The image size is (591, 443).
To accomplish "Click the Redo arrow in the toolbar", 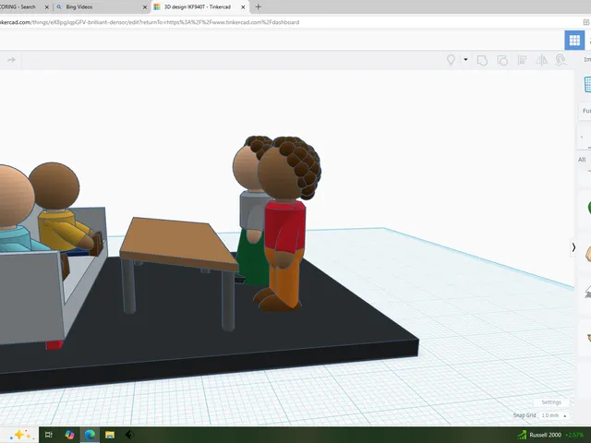I will [x=11, y=60].
